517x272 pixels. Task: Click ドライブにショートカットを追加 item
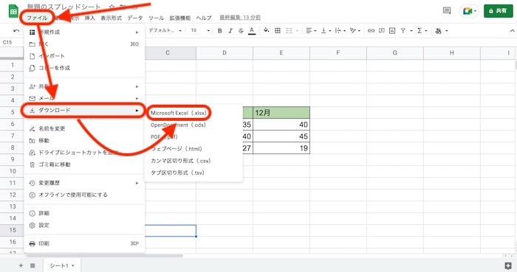click(x=84, y=153)
